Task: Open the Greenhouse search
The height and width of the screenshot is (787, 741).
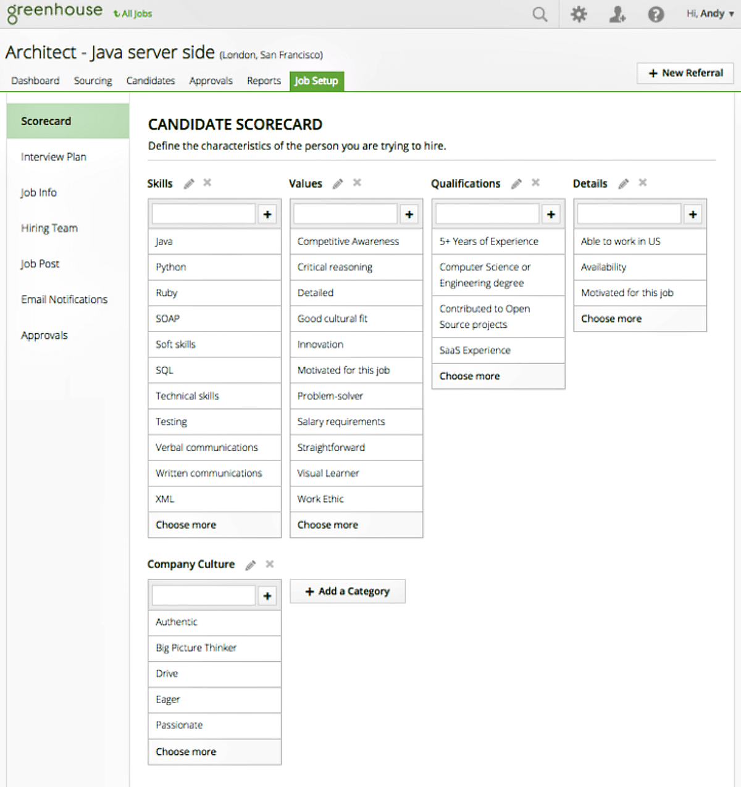Action: coord(539,14)
